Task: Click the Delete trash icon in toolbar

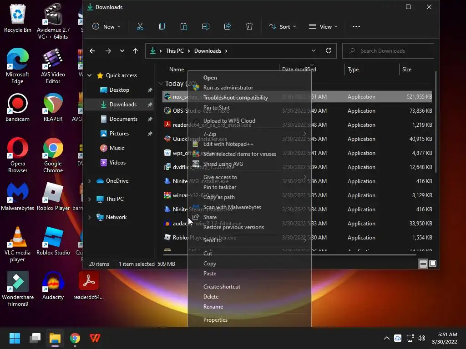Action: [249, 27]
